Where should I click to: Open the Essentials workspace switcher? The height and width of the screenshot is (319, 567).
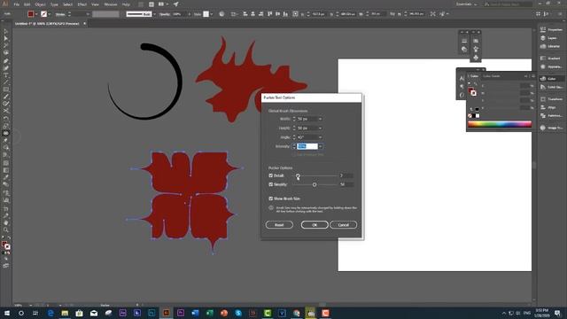[x=466, y=4]
